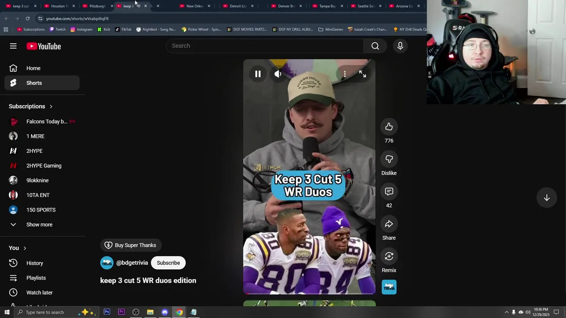Open the Windows Start menu
566x318 pixels.
[x=7, y=312]
